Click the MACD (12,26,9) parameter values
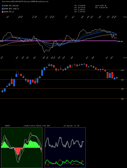The width and height of the screenshot is (127, 168). click(x=35, y=126)
